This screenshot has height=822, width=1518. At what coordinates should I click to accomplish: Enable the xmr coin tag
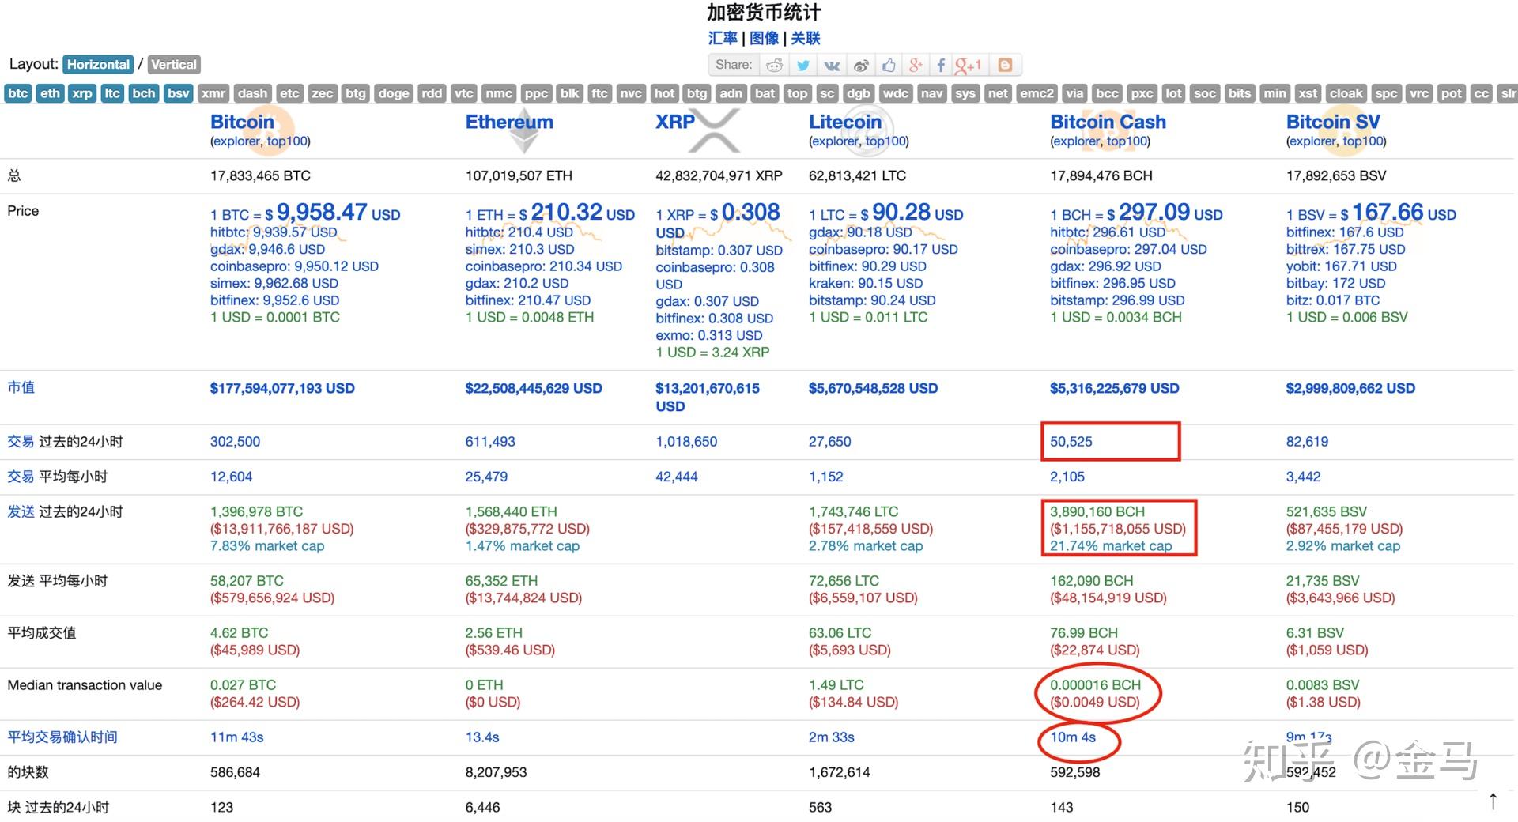tap(213, 93)
